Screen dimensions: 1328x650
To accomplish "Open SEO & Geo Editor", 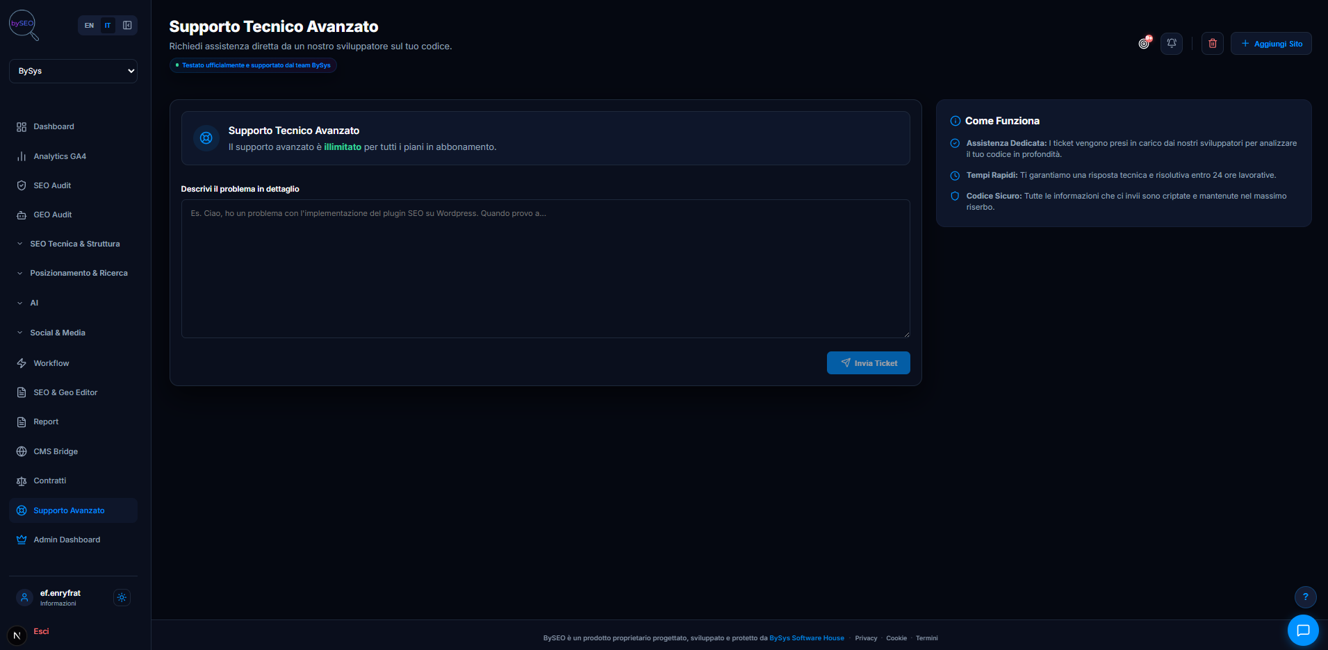I will (73, 392).
